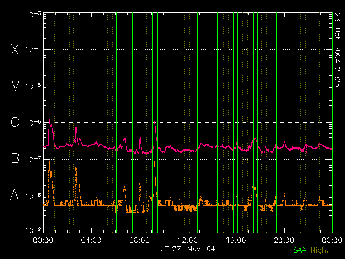Click the A flare class label

pyautogui.click(x=15, y=195)
